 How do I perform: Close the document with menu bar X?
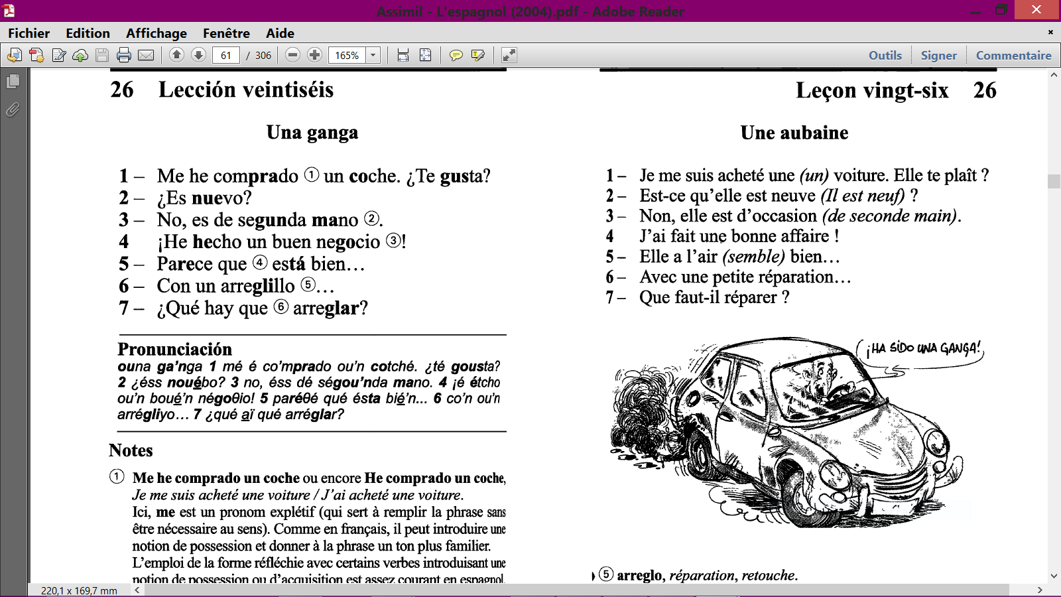click(x=1050, y=32)
